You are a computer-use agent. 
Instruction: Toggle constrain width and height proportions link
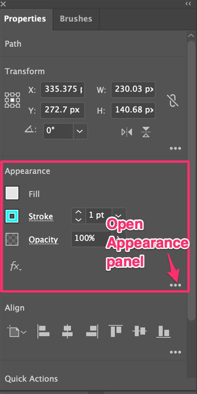pyautogui.click(x=172, y=100)
